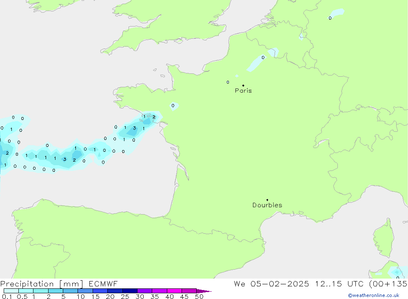Screen dimensions: 408x299
Task: Click the 35–40 mm purple legend swatch
Action: click(x=159, y=291)
